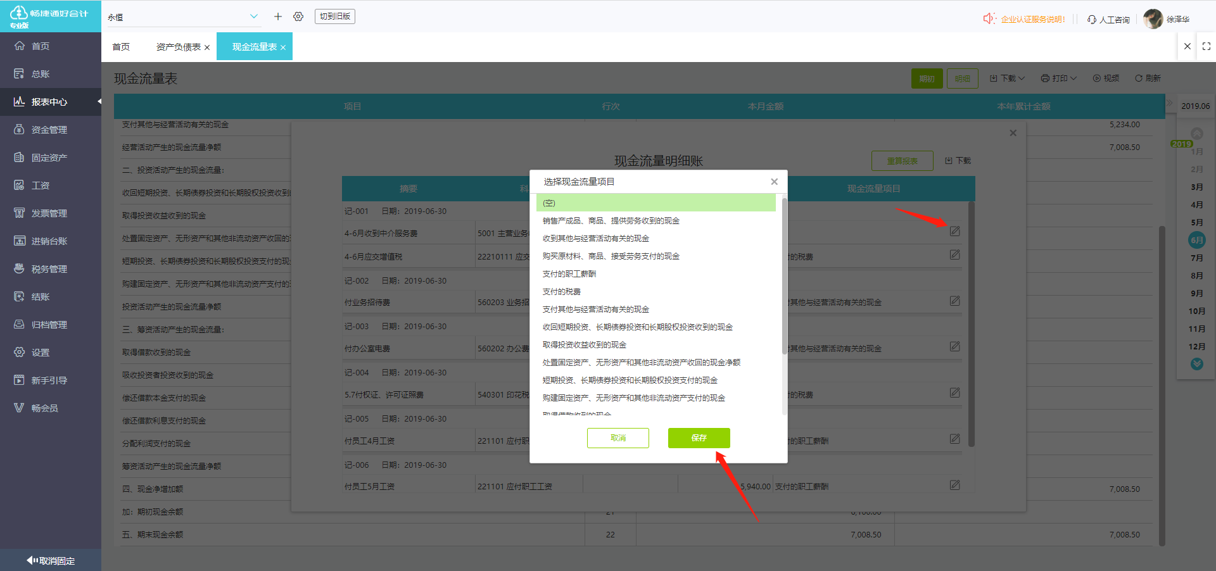Click fullscreen icon at top right
The width and height of the screenshot is (1216, 571).
click(1206, 46)
